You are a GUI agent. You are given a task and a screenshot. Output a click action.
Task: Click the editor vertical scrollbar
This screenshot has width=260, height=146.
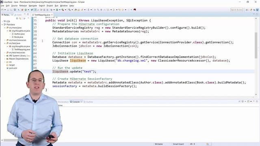coord(256,45)
